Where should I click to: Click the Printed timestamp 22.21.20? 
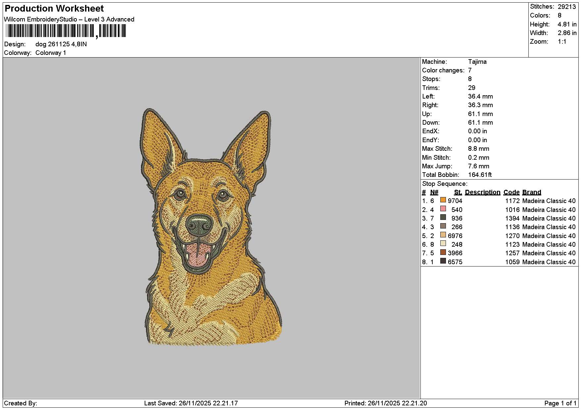pos(414,403)
